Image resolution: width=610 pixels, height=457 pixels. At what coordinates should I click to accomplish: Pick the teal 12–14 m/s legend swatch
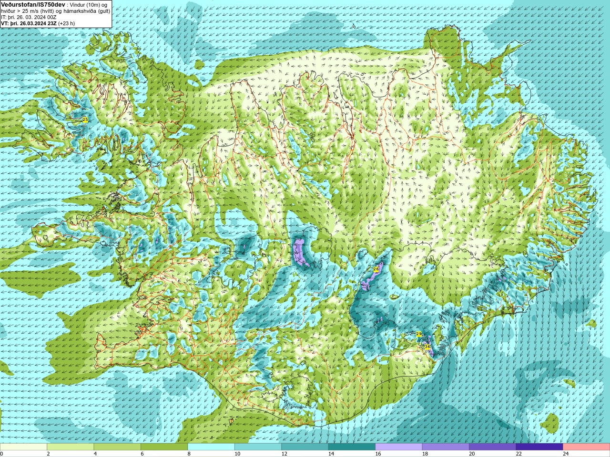point(305,447)
